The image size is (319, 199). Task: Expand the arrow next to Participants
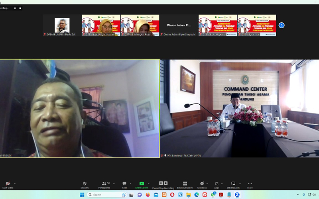[x=114, y=183]
